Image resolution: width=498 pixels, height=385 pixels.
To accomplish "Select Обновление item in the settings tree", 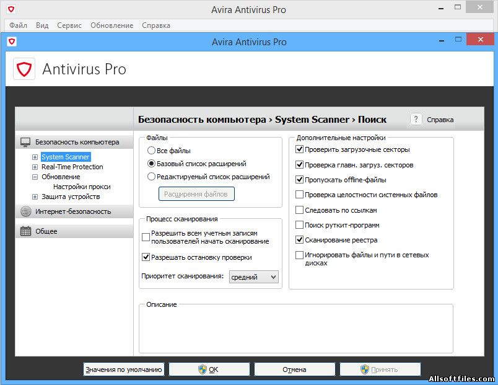I will 61,177.
